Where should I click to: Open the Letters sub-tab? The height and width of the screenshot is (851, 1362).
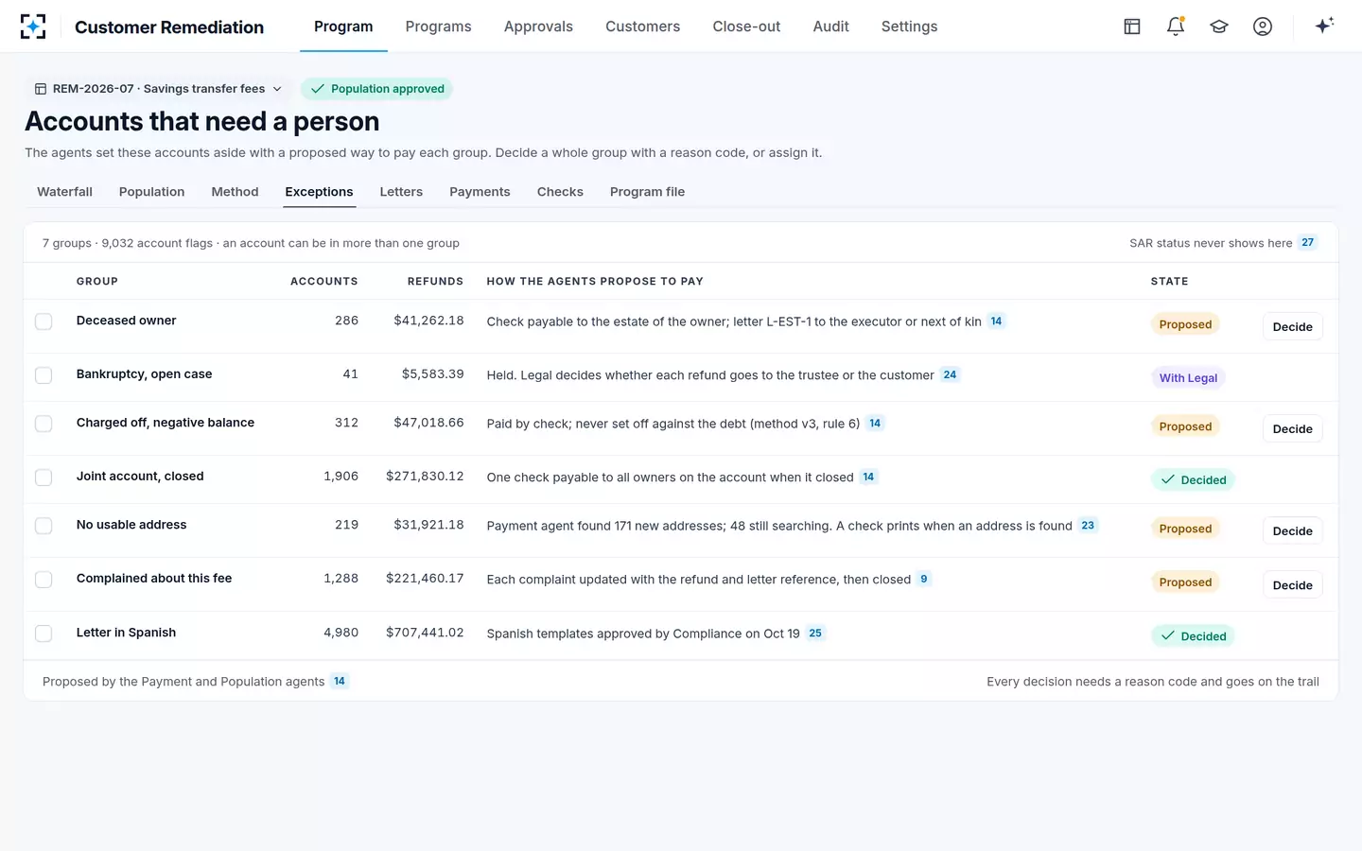401,192
